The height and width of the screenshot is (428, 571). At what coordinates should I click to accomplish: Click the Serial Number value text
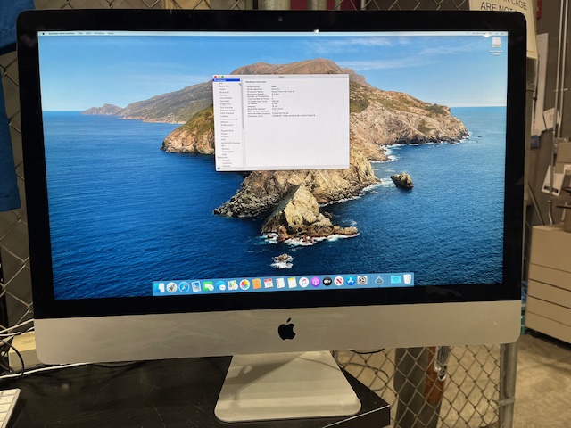click(x=280, y=113)
